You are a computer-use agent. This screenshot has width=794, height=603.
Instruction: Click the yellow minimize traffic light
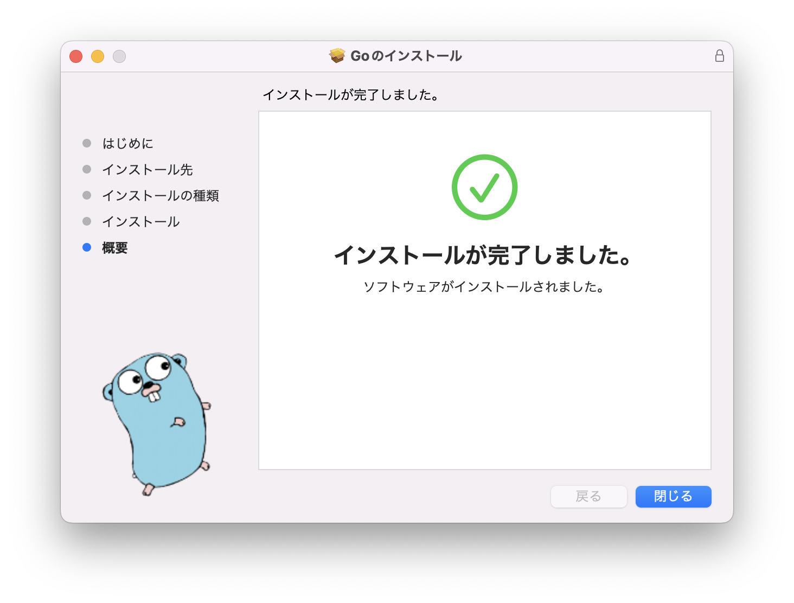click(98, 56)
